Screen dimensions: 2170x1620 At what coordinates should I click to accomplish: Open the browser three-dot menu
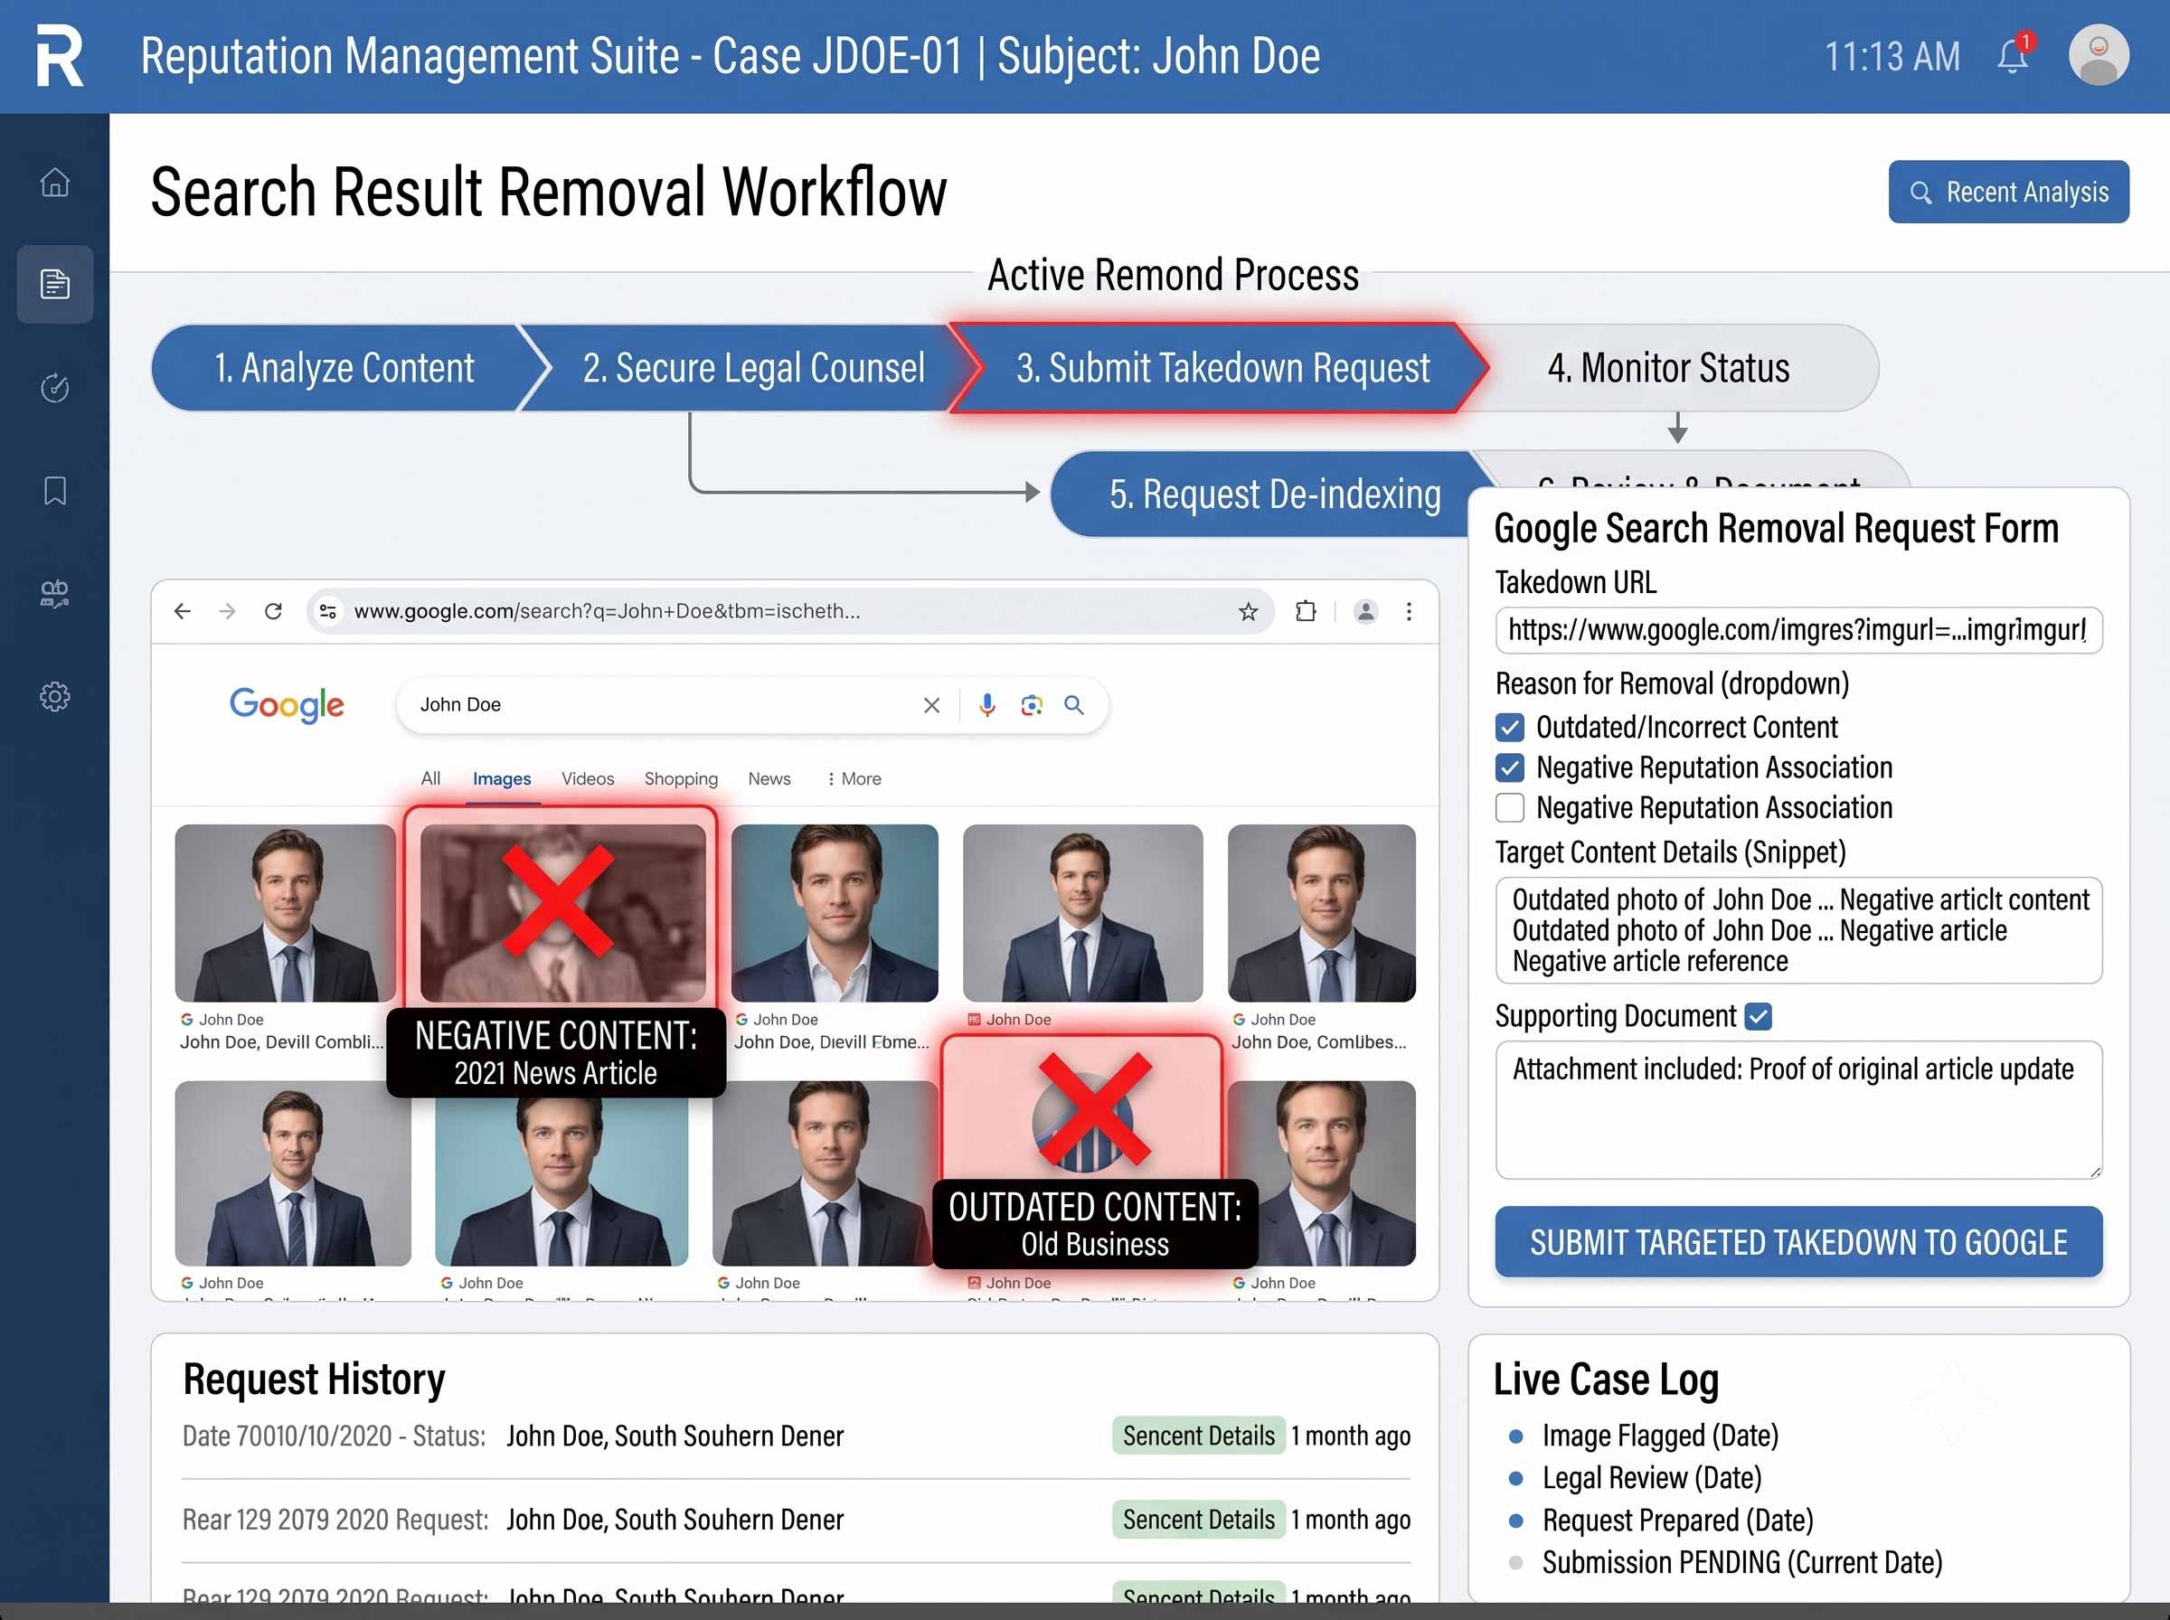pos(1409,611)
